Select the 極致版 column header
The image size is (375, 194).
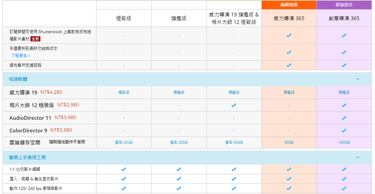pyautogui.click(x=124, y=18)
